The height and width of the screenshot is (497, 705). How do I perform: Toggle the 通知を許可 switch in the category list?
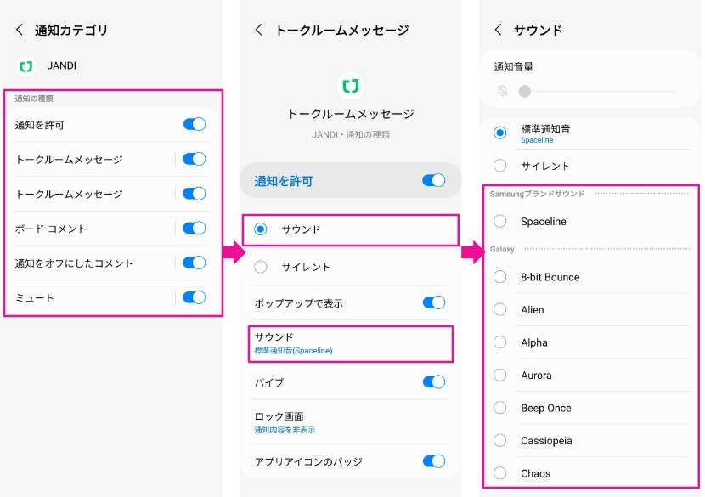195,125
